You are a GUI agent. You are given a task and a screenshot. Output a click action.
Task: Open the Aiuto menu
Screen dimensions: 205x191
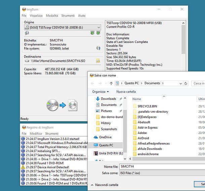tap(82, 16)
